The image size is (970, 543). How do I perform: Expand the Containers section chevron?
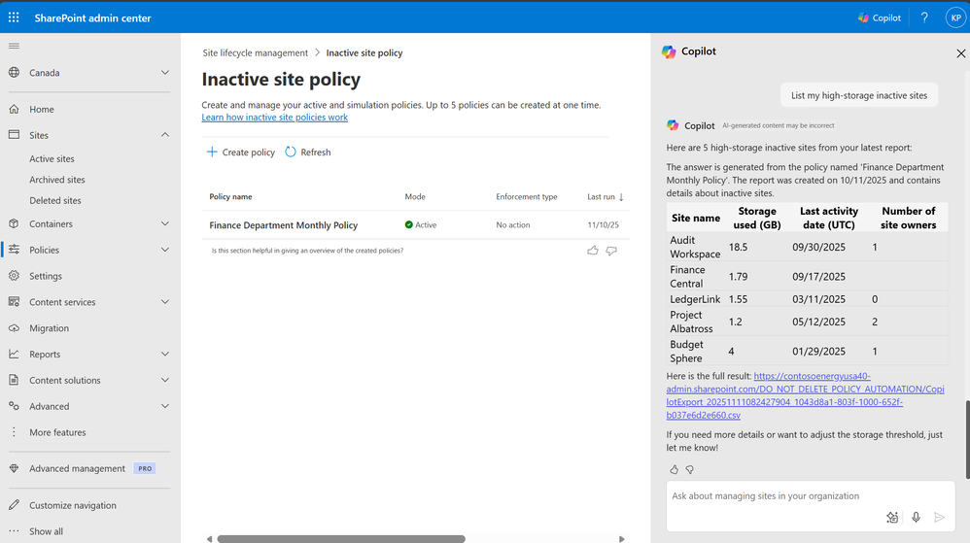pyautogui.click(x=165, y=223)
